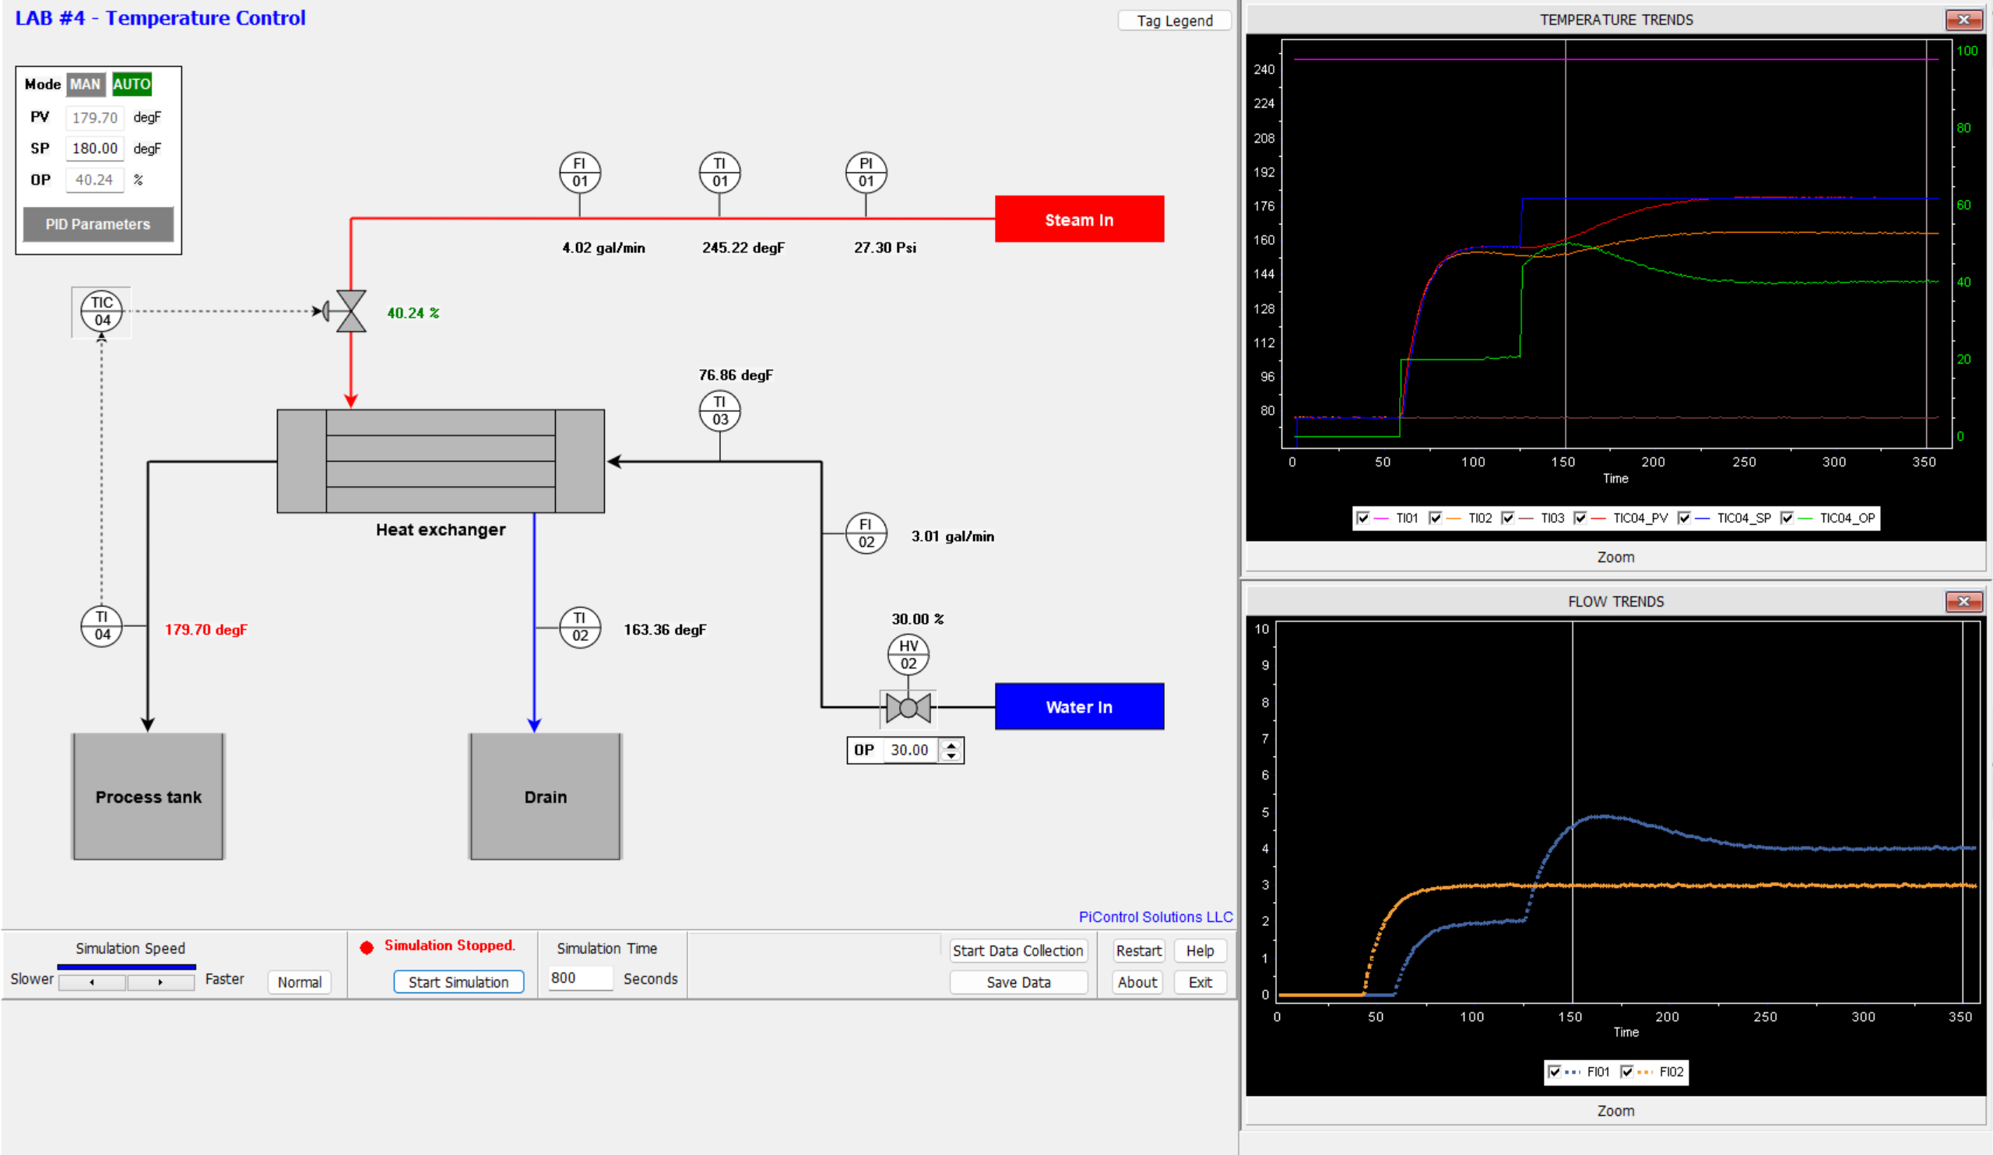Click Zoom under Flow Trends
The width and height of the screenshot is (1993, 1155).
[1615, 1111]
